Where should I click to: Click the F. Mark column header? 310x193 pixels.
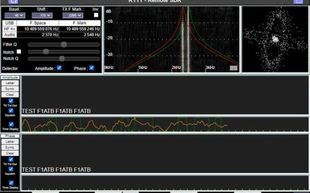click(x=80, y=23)
